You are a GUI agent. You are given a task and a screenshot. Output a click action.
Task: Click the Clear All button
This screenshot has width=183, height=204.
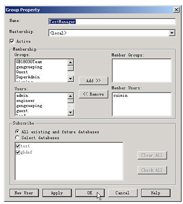(152, 155)
